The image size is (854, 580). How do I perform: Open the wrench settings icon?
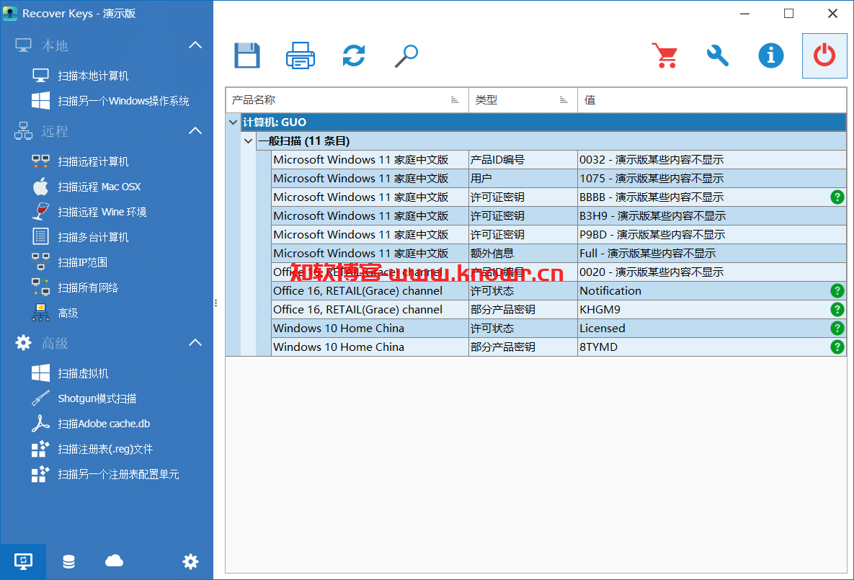point(718,55)
